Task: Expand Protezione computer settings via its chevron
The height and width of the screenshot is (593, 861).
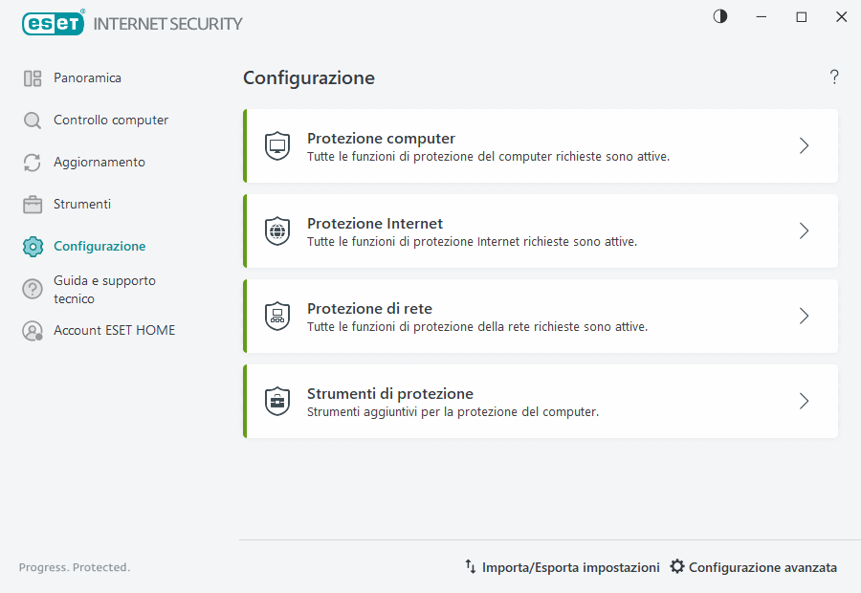Action: (804, 145)
